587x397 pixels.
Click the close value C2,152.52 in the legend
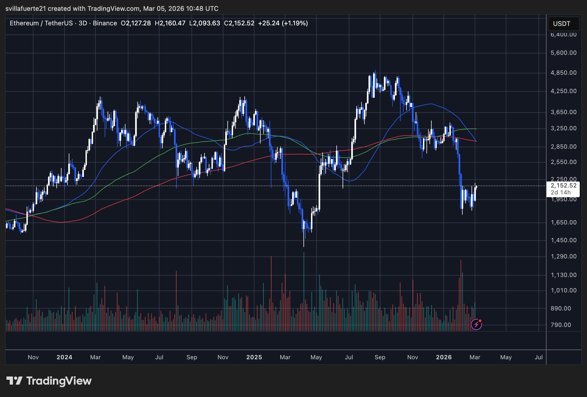click(239, 23)
